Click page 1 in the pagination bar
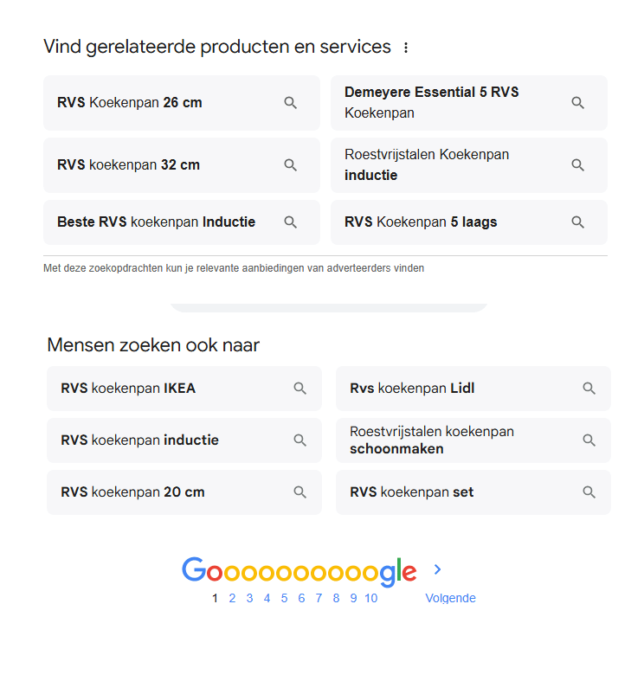The width and height of the screenshot is (644, 694). pos(215,597)
